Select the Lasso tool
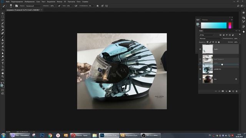The image size is (246, 138). point(3,20)
